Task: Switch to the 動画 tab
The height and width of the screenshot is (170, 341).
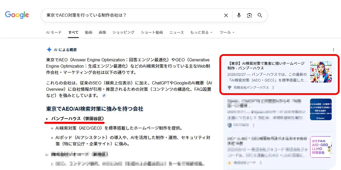Action: pos(88,32)
